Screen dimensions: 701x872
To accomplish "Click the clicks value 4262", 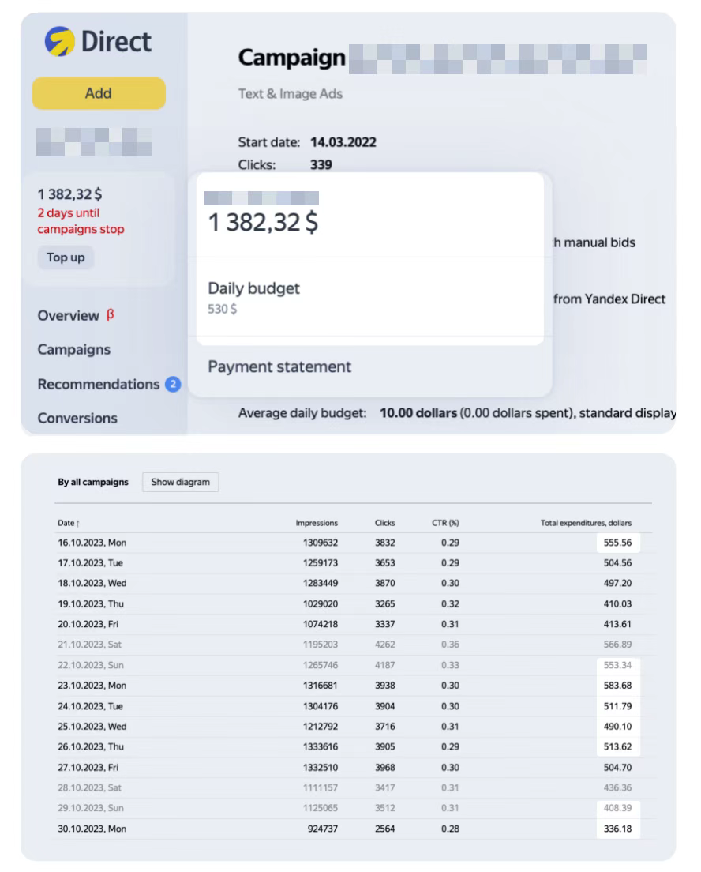I will pos(384,645).
